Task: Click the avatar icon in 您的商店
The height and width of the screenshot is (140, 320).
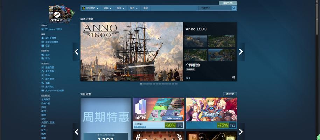Action: point(83,8)
